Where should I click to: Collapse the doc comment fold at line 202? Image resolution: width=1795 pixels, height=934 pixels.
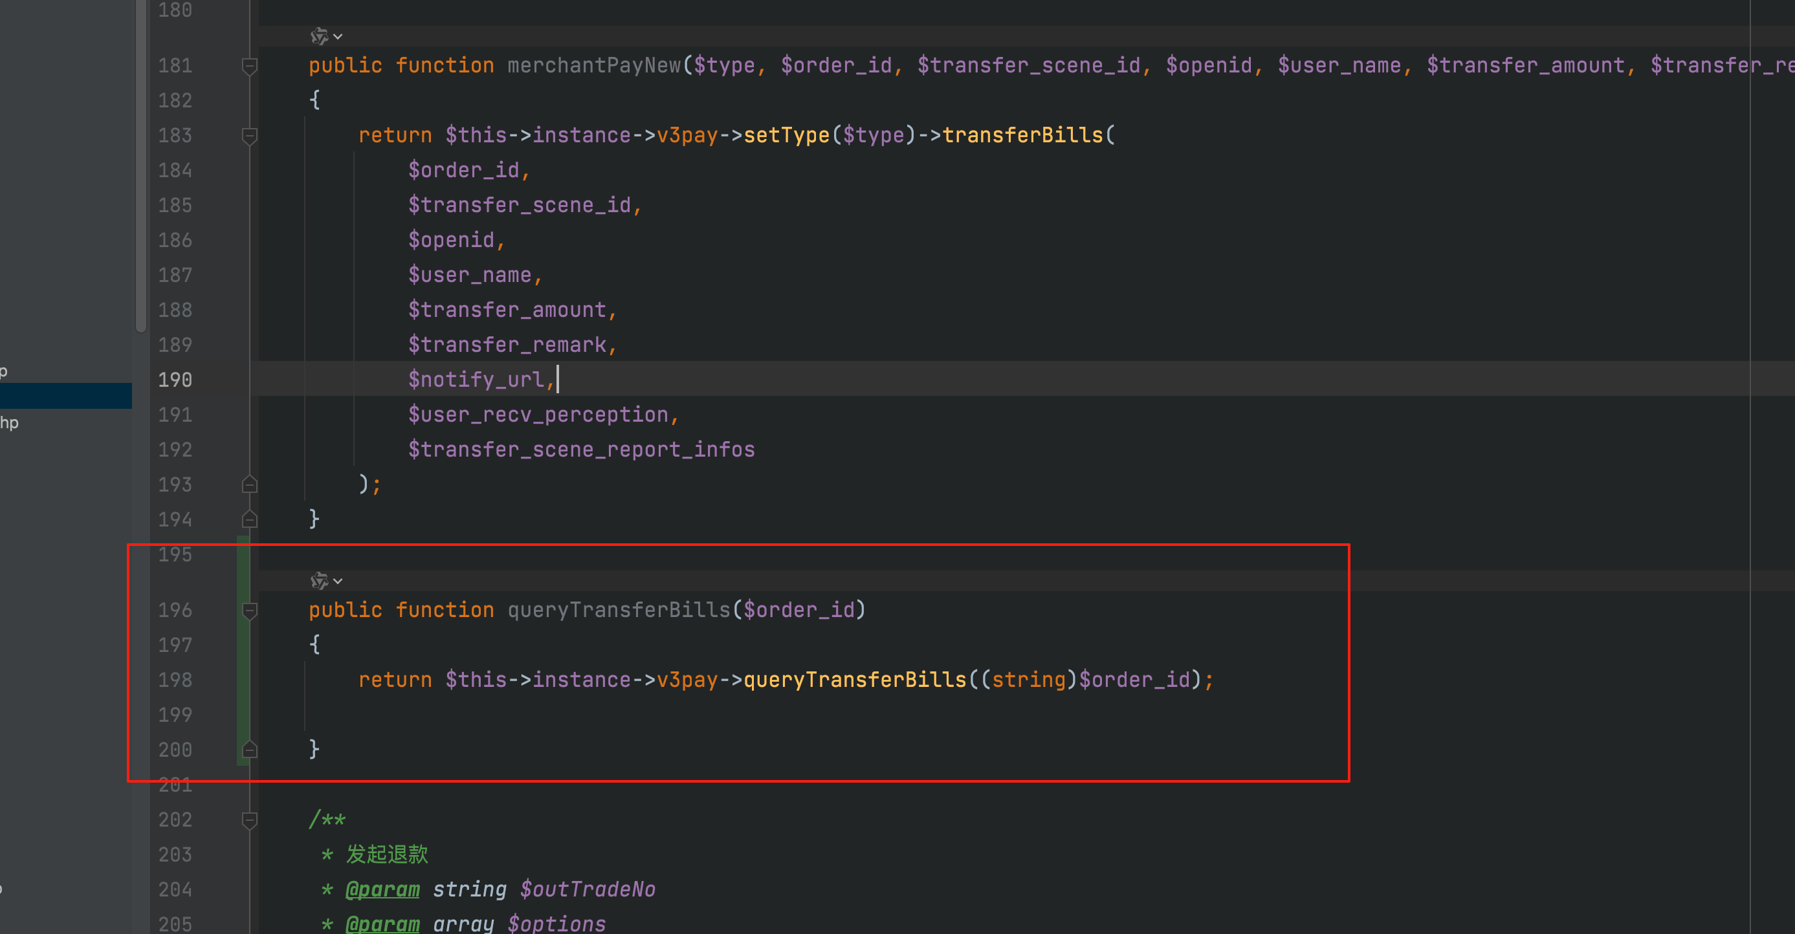250,820
